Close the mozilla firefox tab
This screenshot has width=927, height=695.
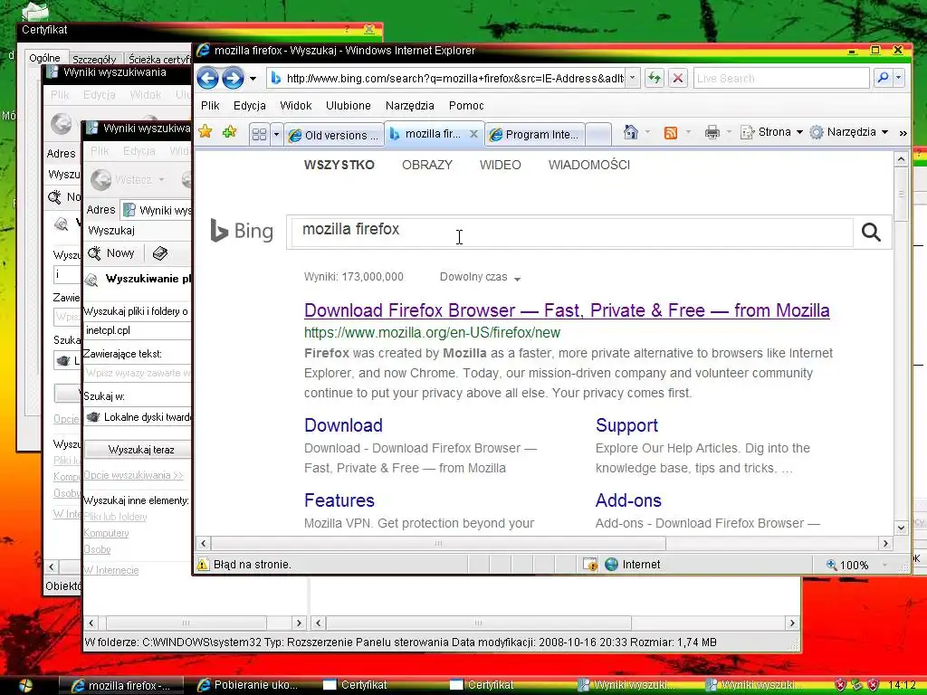473,134
